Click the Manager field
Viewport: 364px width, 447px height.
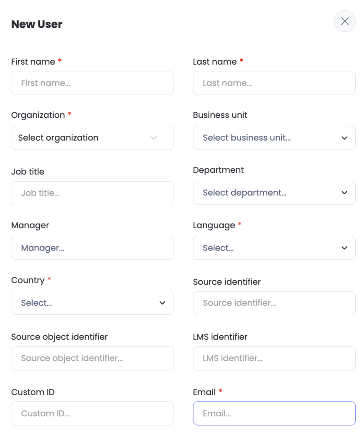tap(92, 248)
